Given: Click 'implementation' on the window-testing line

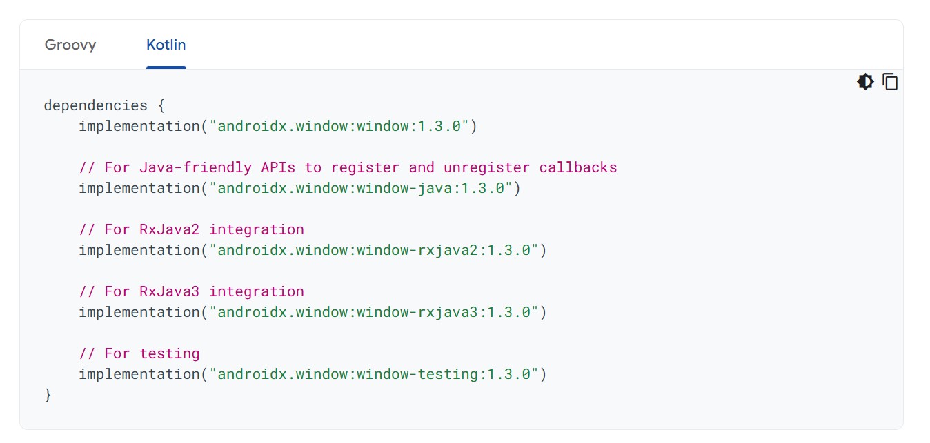Looking at the screenshot, I should point(139,374).
